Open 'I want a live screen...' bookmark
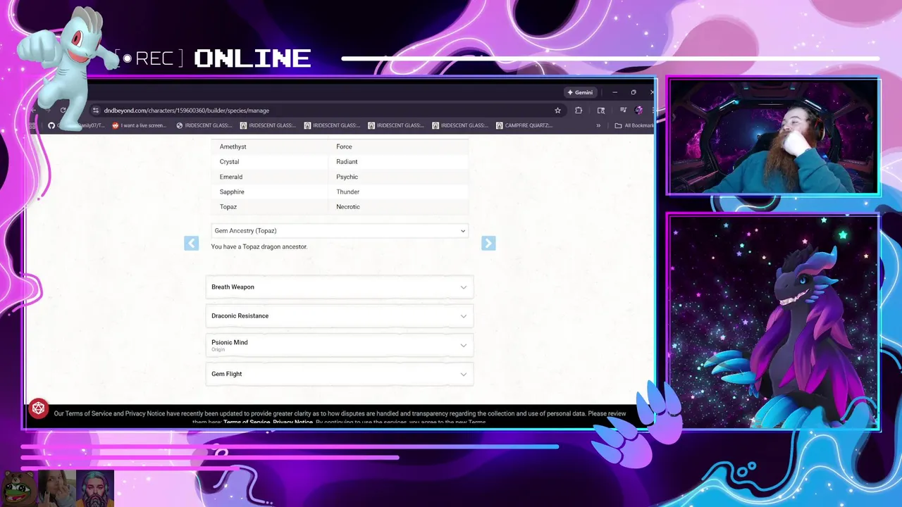 (x=140, y=125)
